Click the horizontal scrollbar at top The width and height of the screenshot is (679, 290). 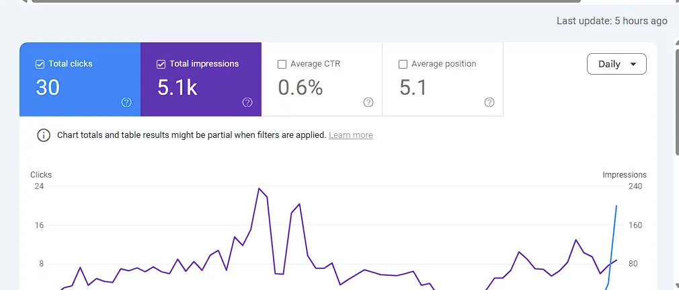point(306,1)
